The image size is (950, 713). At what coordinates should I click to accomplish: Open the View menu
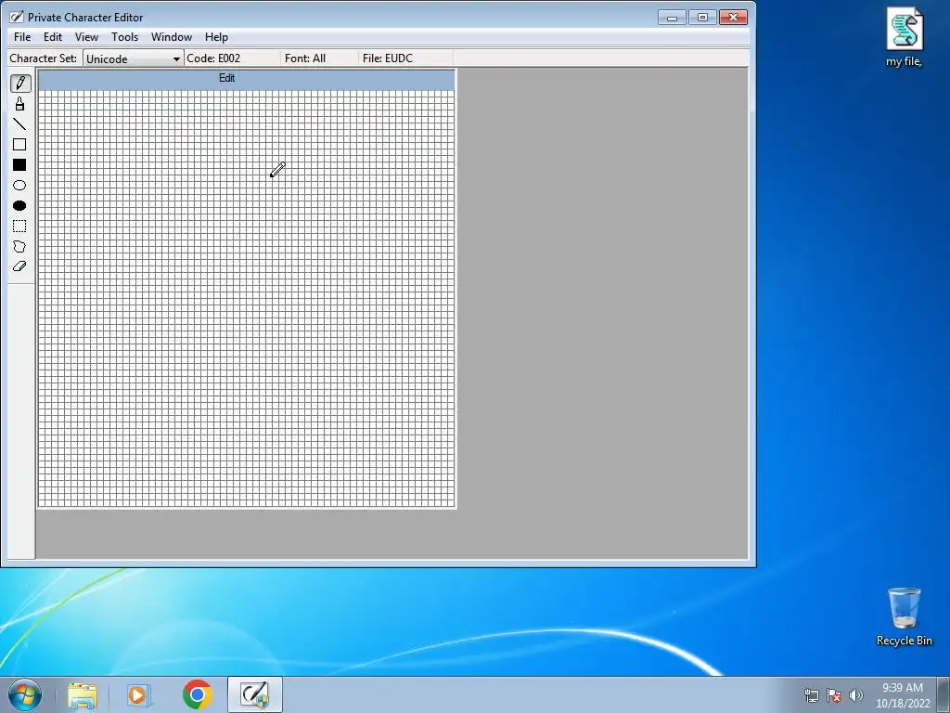click(x=86, y=37)
